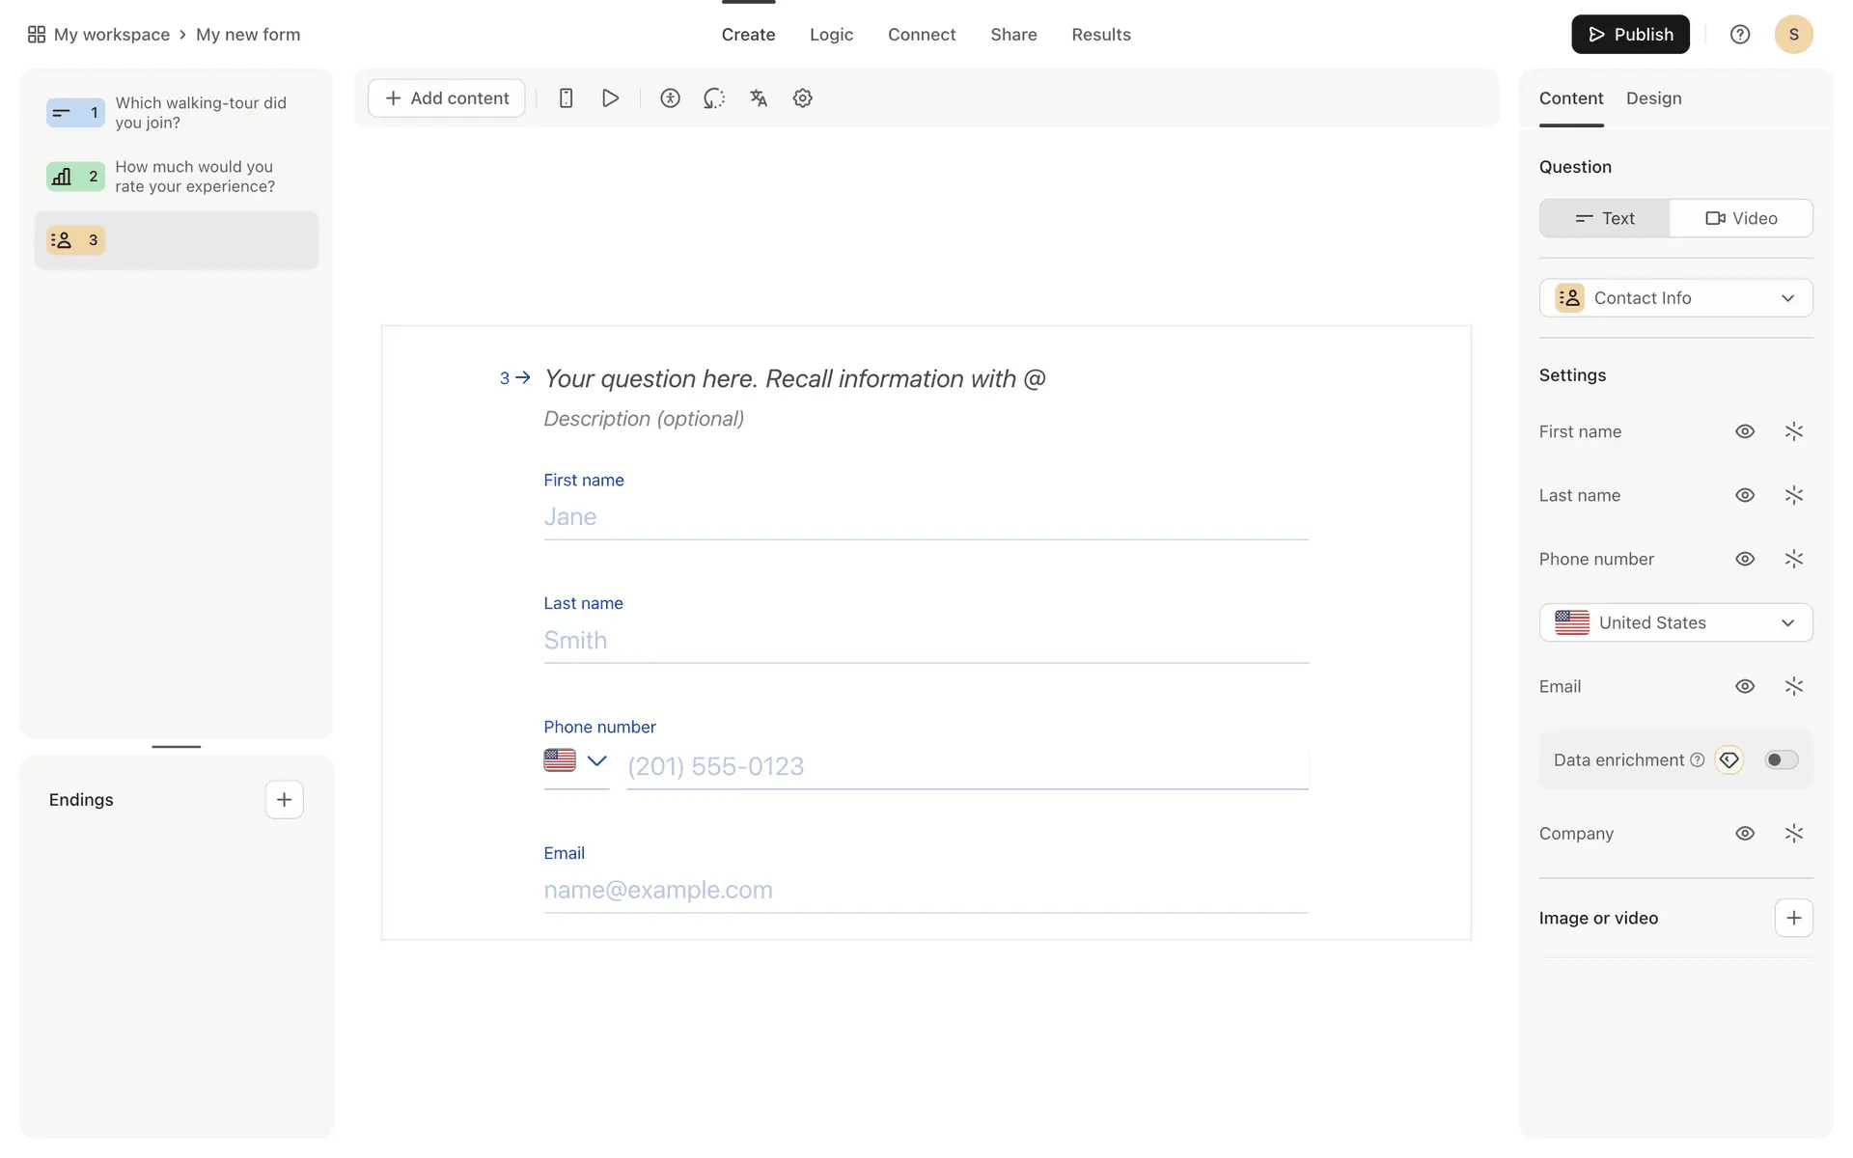The height and width of the screenshot is (1158, 1853).
Task: Open mobile preview icon in toolbar
Action: (566, 98)
